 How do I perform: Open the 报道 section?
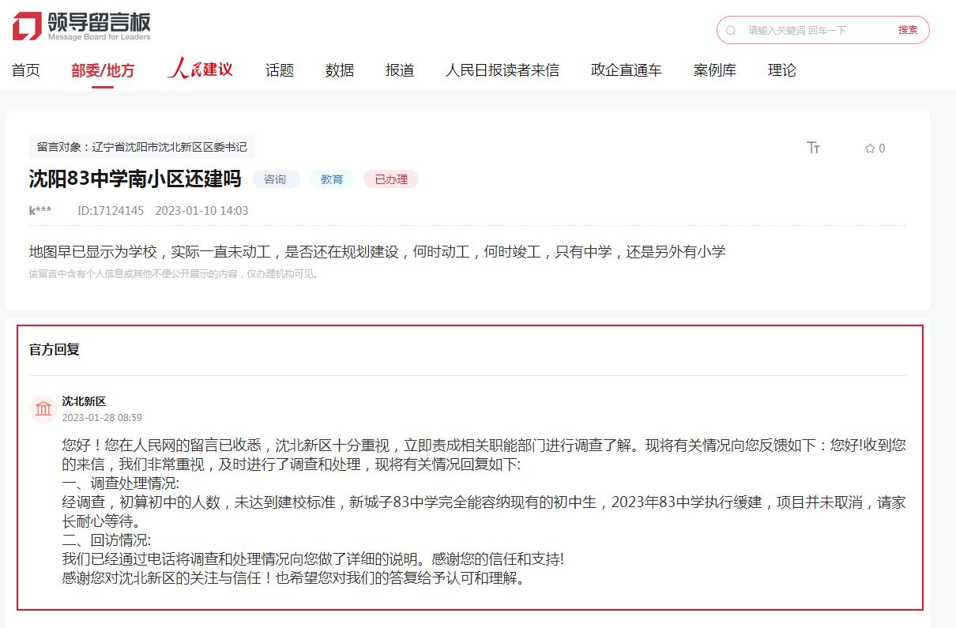tap(399, 70)
